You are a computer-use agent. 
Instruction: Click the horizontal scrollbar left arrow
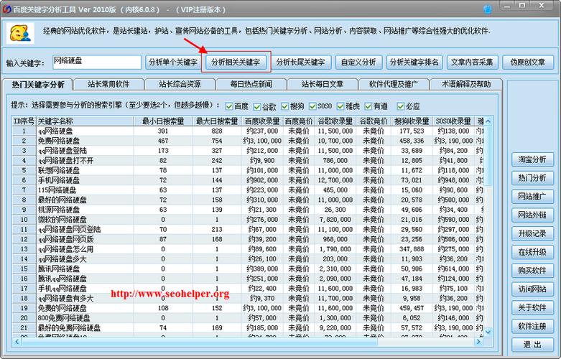pyautogui.click(x=17, y=342)
